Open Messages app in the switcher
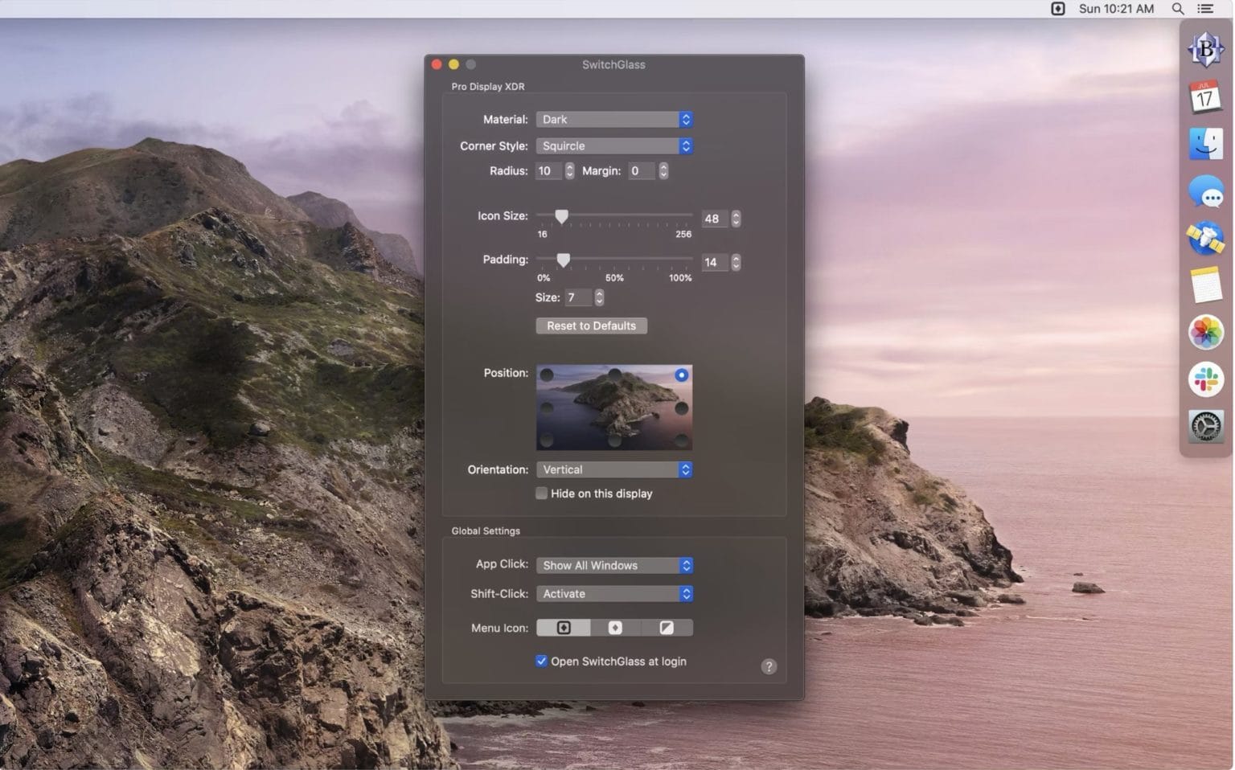Screen dimensions: 1235x770 (x=1205, y=193)
